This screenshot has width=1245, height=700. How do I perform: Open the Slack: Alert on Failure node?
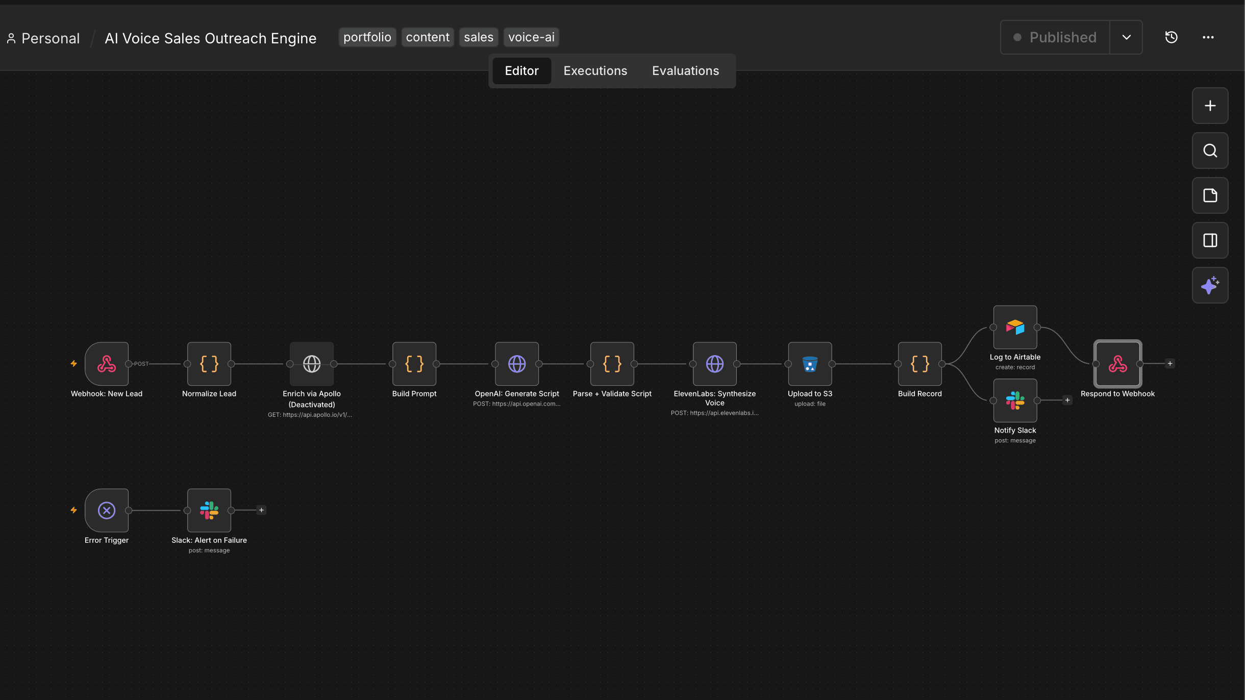209,510
